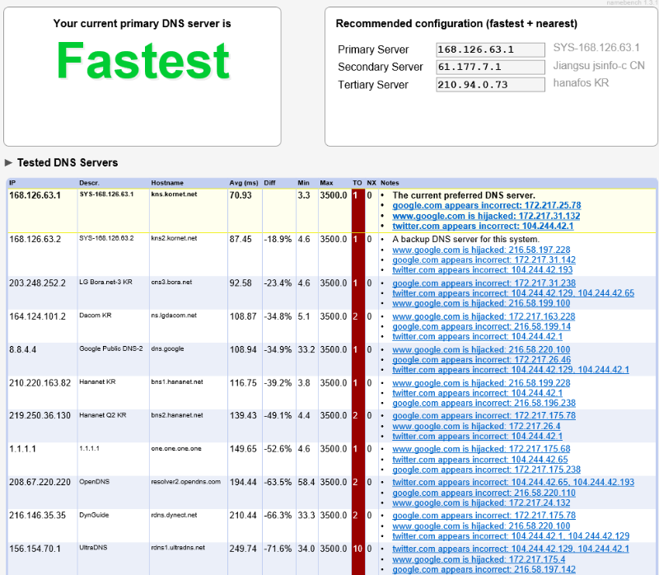Click link google.com appears incorrect: 172.217.26.46
The image size is (659, 575).
coord(481,360)
